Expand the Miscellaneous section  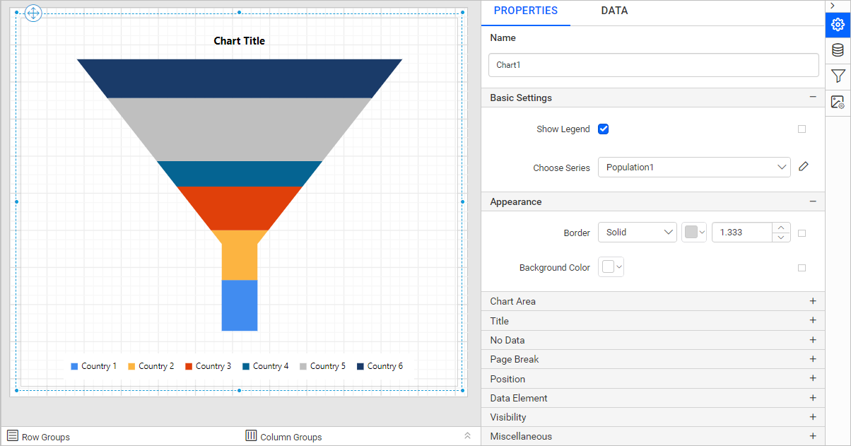click(813, 436)
